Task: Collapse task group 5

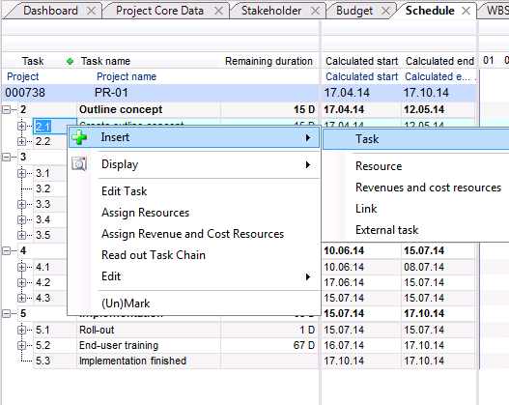Action: [x=6, y=314]
